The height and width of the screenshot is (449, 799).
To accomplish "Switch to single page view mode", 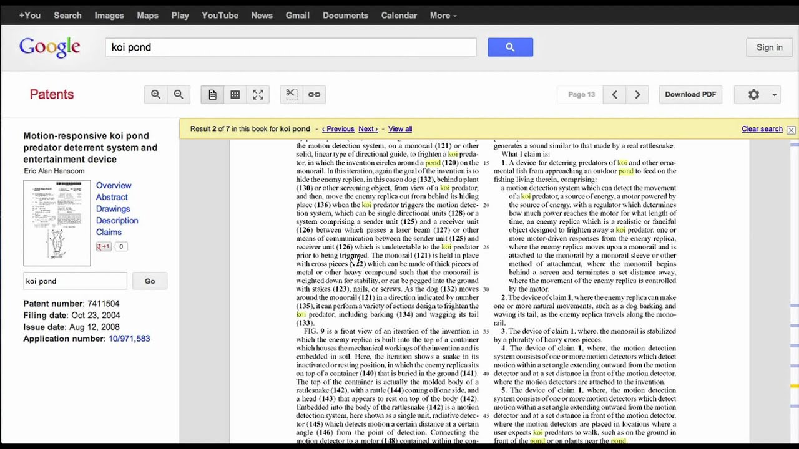I will coord(212,94).
